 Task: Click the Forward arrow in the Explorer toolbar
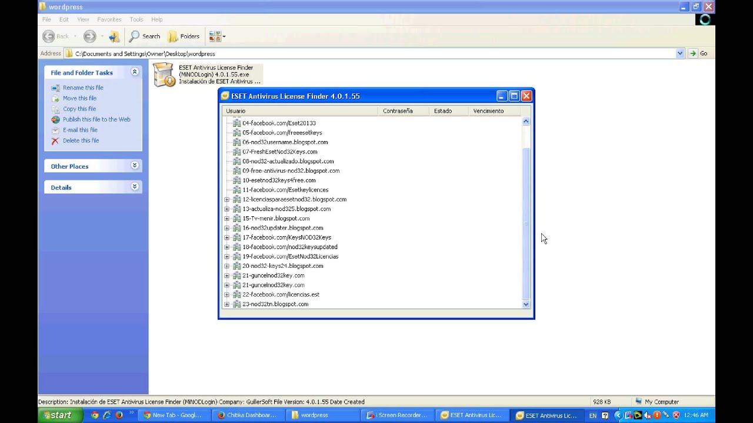(89, 36)
